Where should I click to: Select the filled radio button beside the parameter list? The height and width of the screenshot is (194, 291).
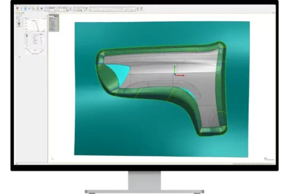point(41,34)
